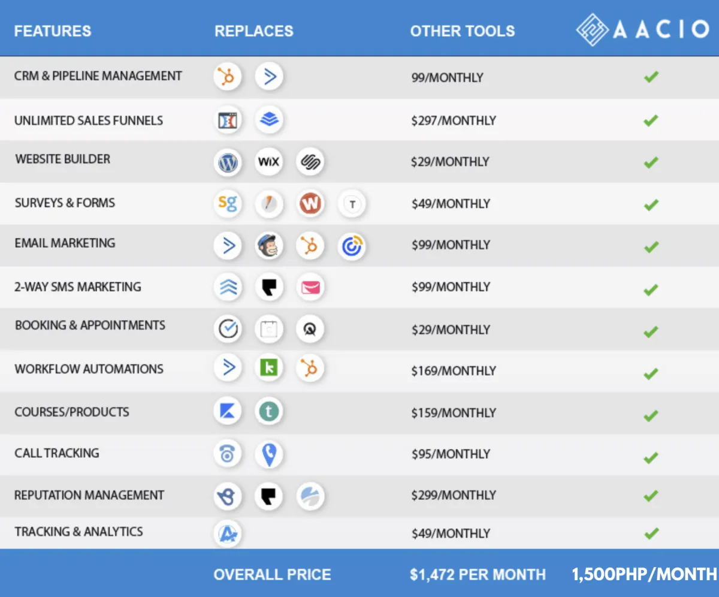
Task: Click the 'CALL TRACKING' label
Action: 57,453
